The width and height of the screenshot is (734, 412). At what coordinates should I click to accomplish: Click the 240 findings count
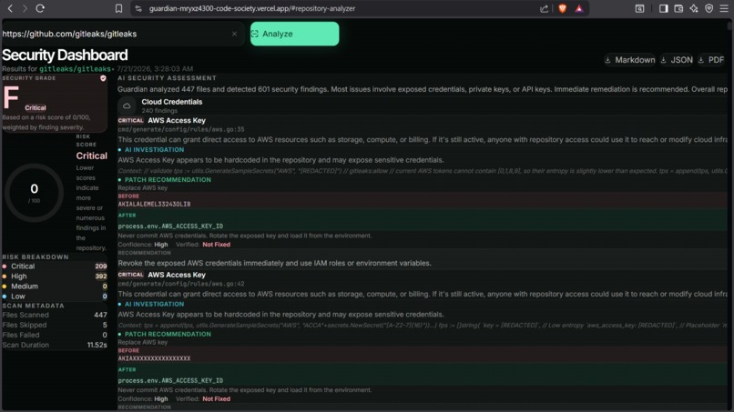159,111
